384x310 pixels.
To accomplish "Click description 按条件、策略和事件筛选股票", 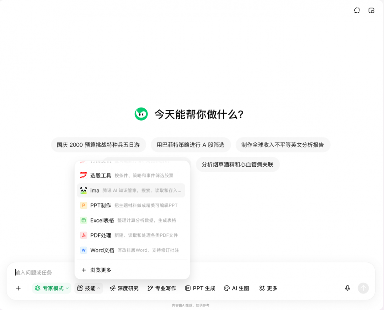I will click(x=144, y=176).
